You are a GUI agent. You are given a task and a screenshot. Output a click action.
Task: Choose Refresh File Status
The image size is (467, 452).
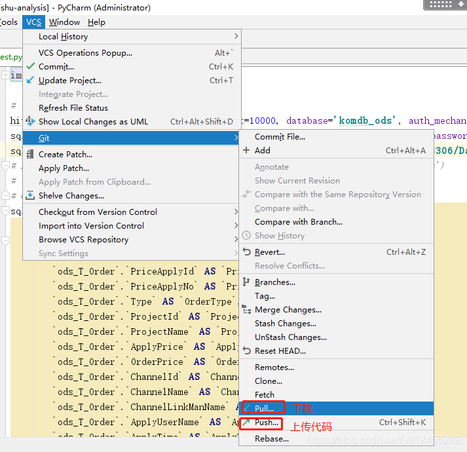pyautogui.click(x=132, y=107)
